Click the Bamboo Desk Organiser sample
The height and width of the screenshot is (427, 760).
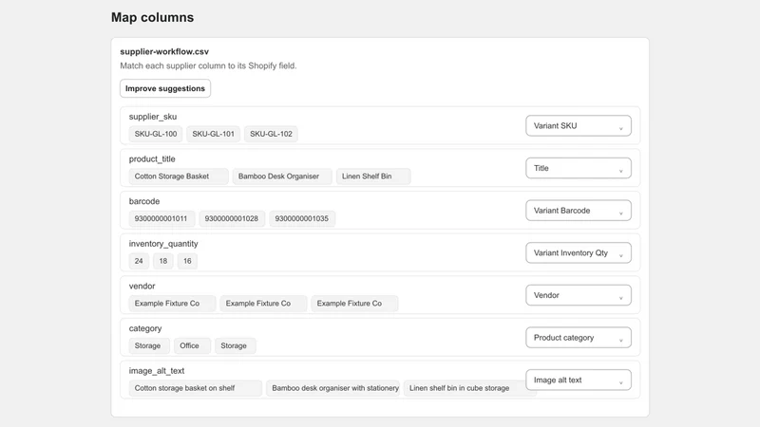tap(282, 176)
